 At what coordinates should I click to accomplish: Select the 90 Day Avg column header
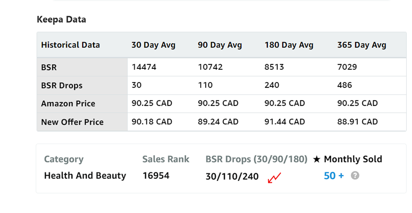coord(220,45)
